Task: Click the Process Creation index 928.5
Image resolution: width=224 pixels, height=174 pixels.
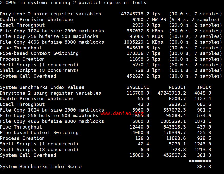Action: coord(204,138)
